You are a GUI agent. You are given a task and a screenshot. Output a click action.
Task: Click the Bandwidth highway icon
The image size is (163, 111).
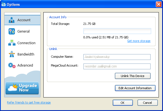coord(12,54)
